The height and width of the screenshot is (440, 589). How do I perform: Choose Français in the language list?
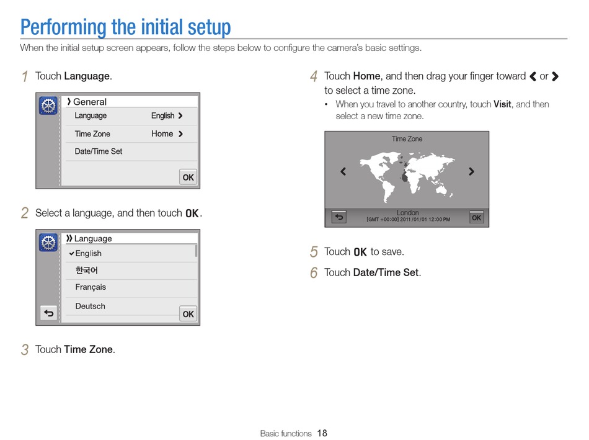click(x=131, y=287)
